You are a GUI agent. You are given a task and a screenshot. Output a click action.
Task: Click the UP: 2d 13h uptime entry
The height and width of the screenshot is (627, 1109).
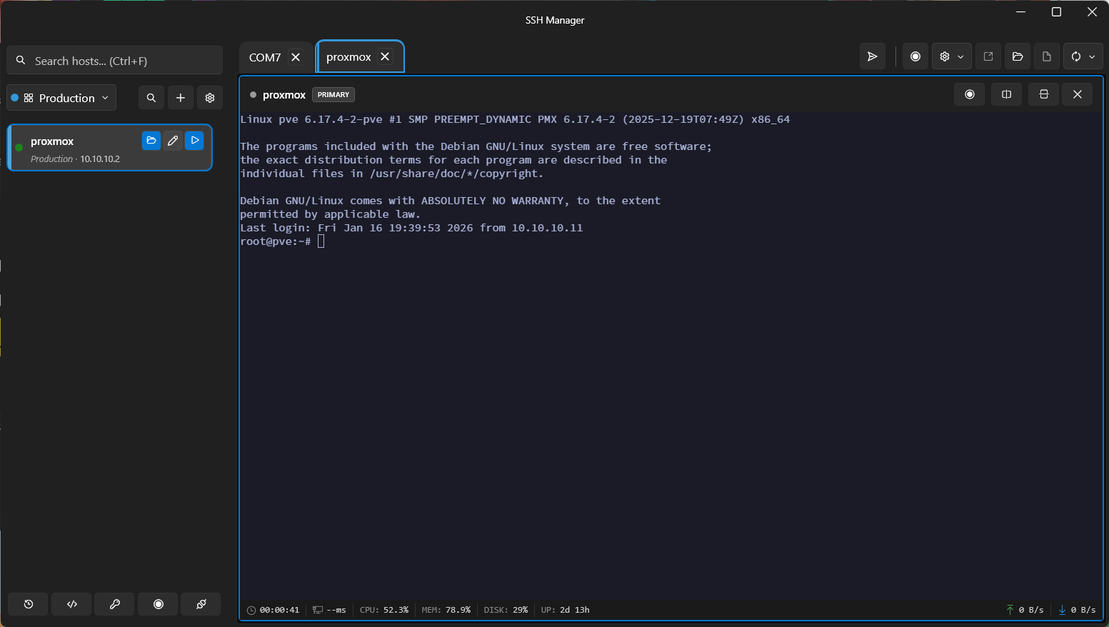click(566, 610)
